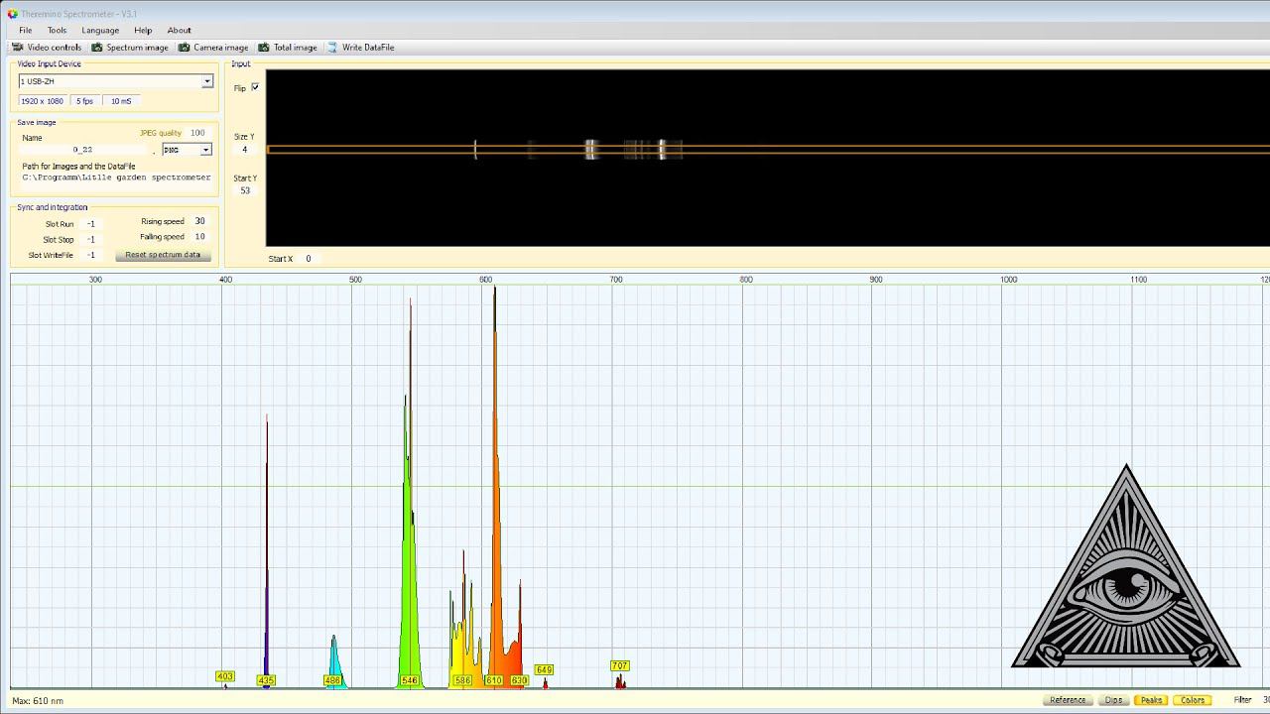Enable the Dips toggle button
The width and height of the screenshot is (1270, 714).
[x=1113, y=700]
